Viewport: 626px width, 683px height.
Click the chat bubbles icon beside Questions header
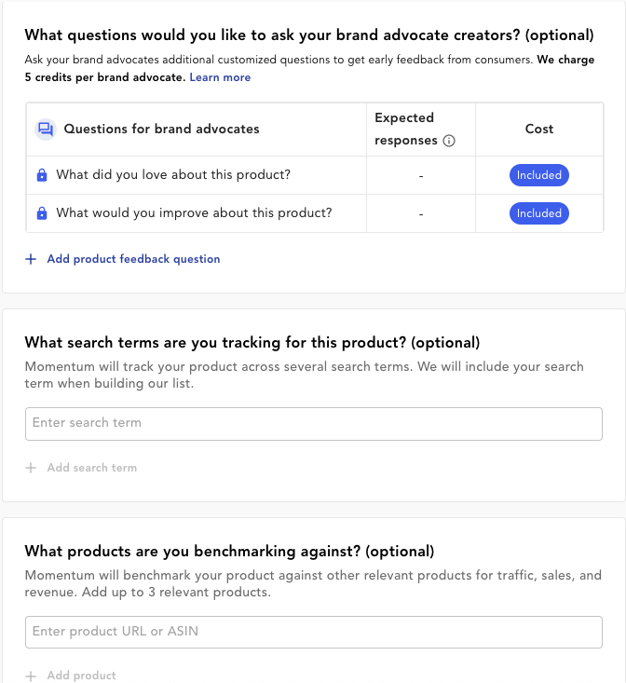46,130
